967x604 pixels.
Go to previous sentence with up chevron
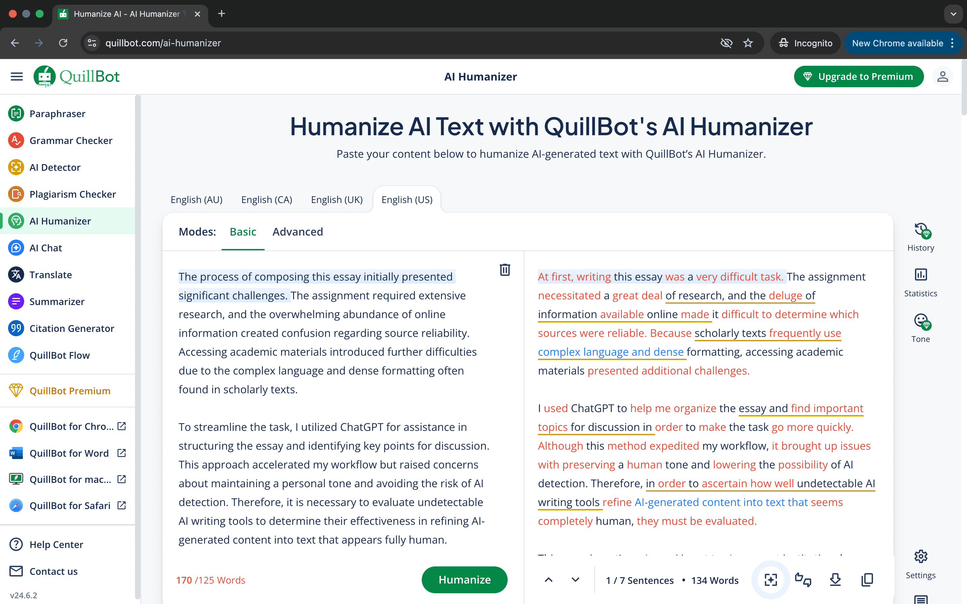coord(549,580)
